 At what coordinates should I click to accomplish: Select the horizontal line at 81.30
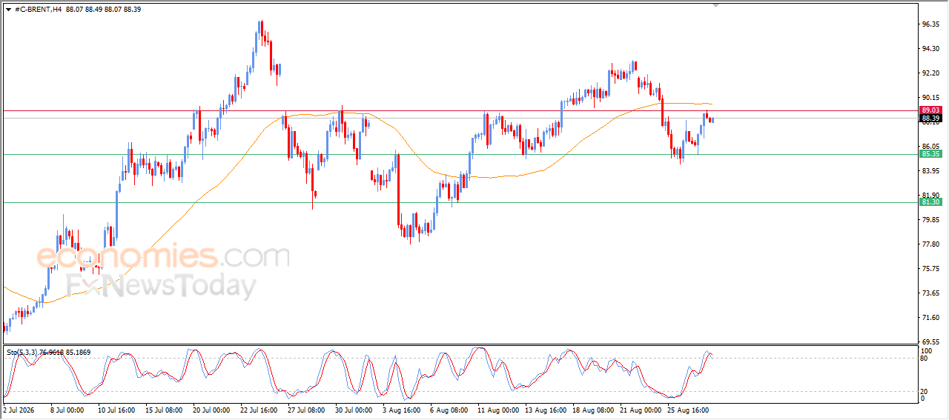tap(460, 202)
